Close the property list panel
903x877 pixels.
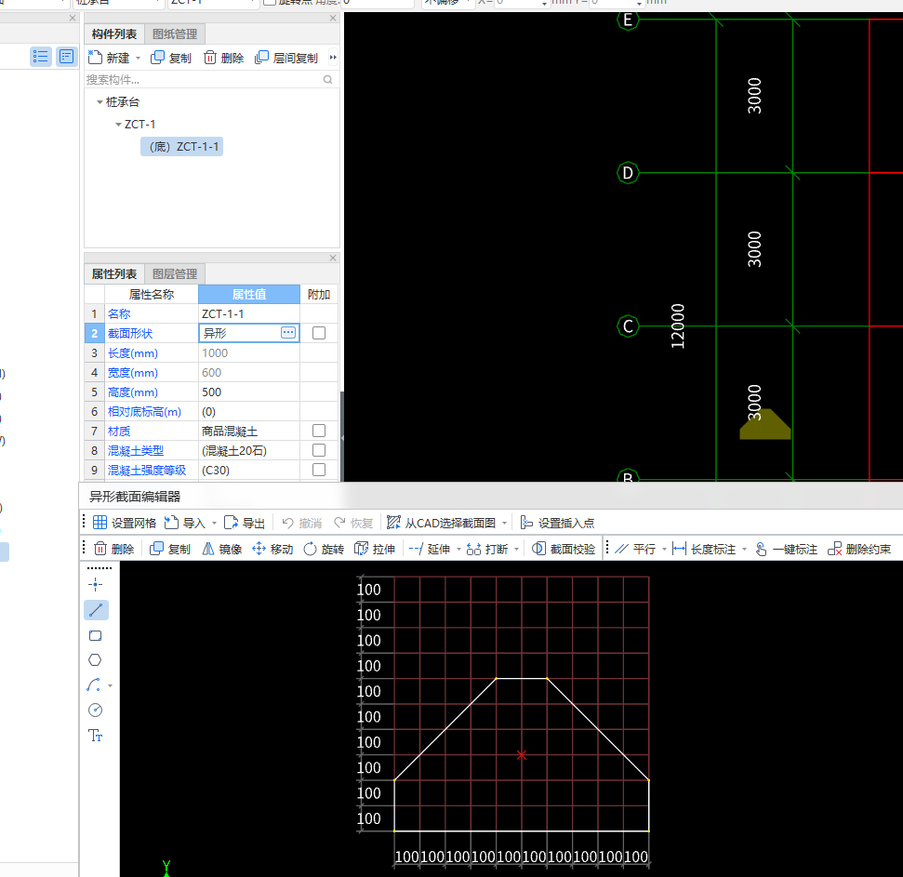332,258
